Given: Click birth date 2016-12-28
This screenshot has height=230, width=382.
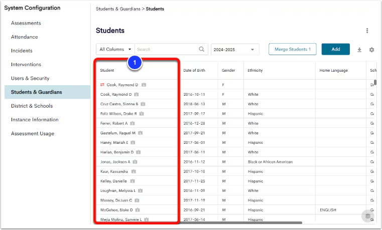Looking at the screenshot, I should pos(194,123).
